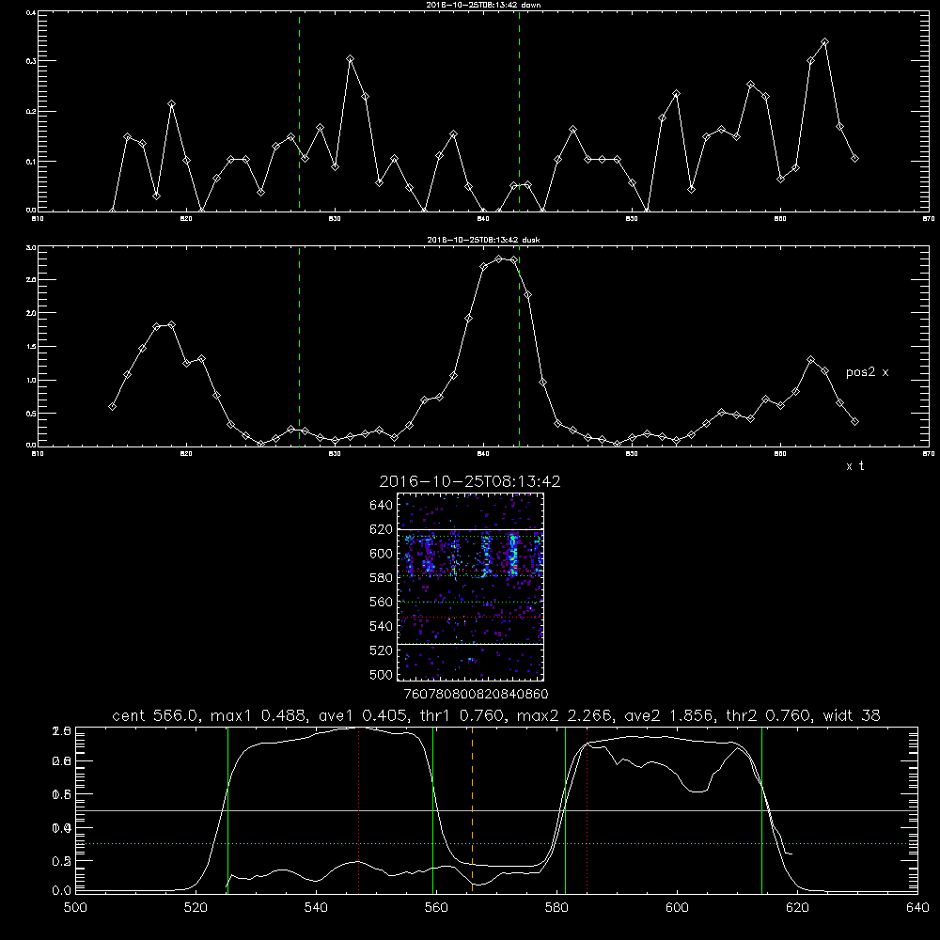Screen dimensions: 940x940
Task: Click the dawn plot title "2016-10-25T08:13:42 dawn"
Action: pos(483,5)
